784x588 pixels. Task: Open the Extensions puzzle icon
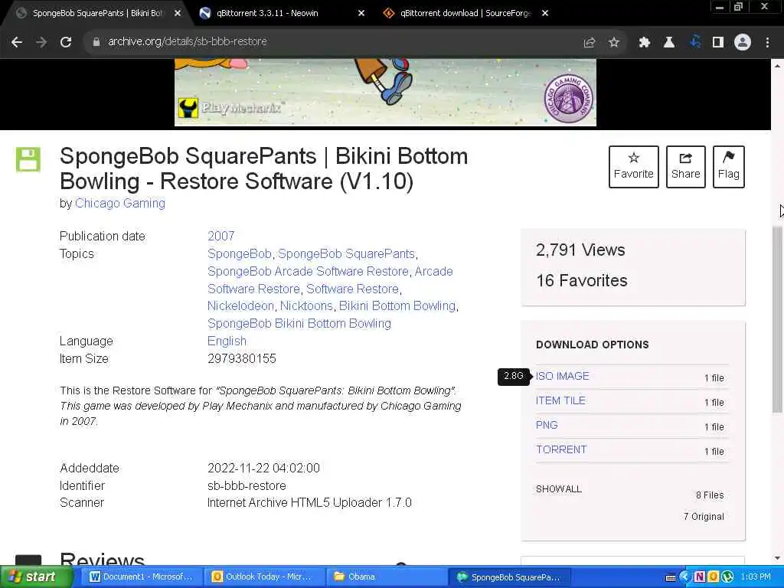click(x=645, y=43)
